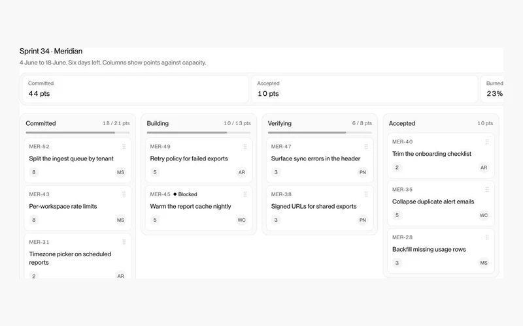
Task: Click PN avatar on Signed URLs card
Action: click(363, 220)
